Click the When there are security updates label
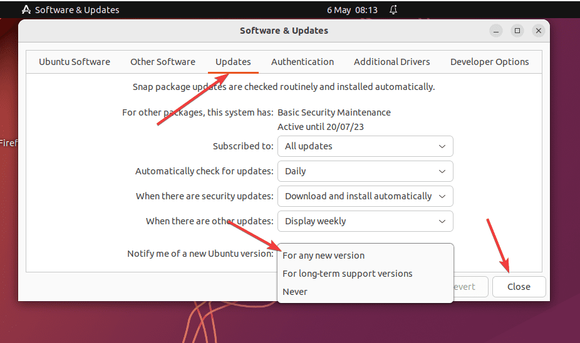This screenshot has height=343, width=580. (205, 196)
